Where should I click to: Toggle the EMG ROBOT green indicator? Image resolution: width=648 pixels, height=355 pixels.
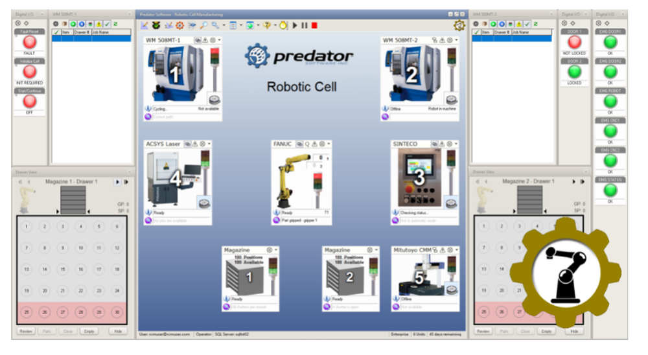610,101
